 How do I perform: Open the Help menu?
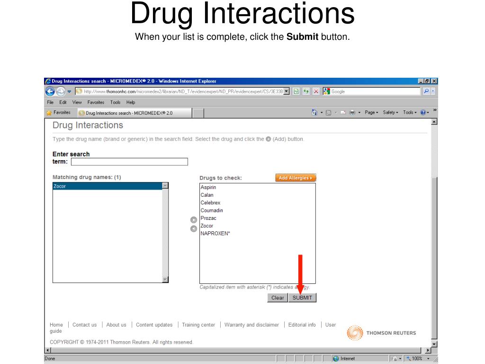131,102
